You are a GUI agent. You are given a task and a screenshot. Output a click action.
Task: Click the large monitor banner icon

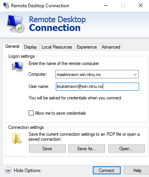tap(16, 24)
